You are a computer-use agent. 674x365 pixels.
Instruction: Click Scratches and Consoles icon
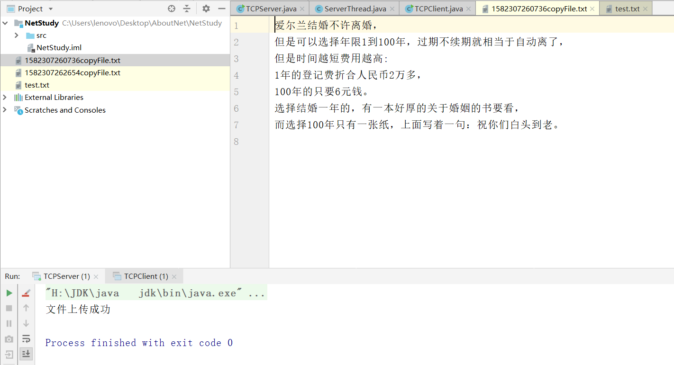click(18, 110)
